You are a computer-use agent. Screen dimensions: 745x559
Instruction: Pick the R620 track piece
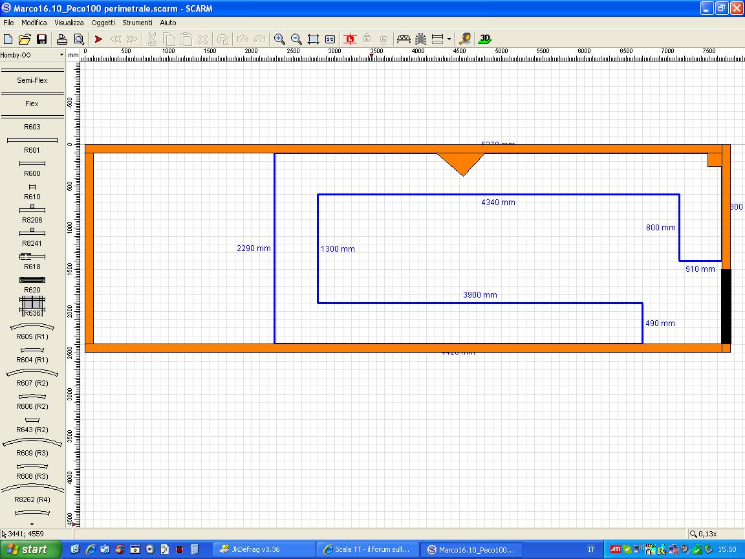(32, 285)
